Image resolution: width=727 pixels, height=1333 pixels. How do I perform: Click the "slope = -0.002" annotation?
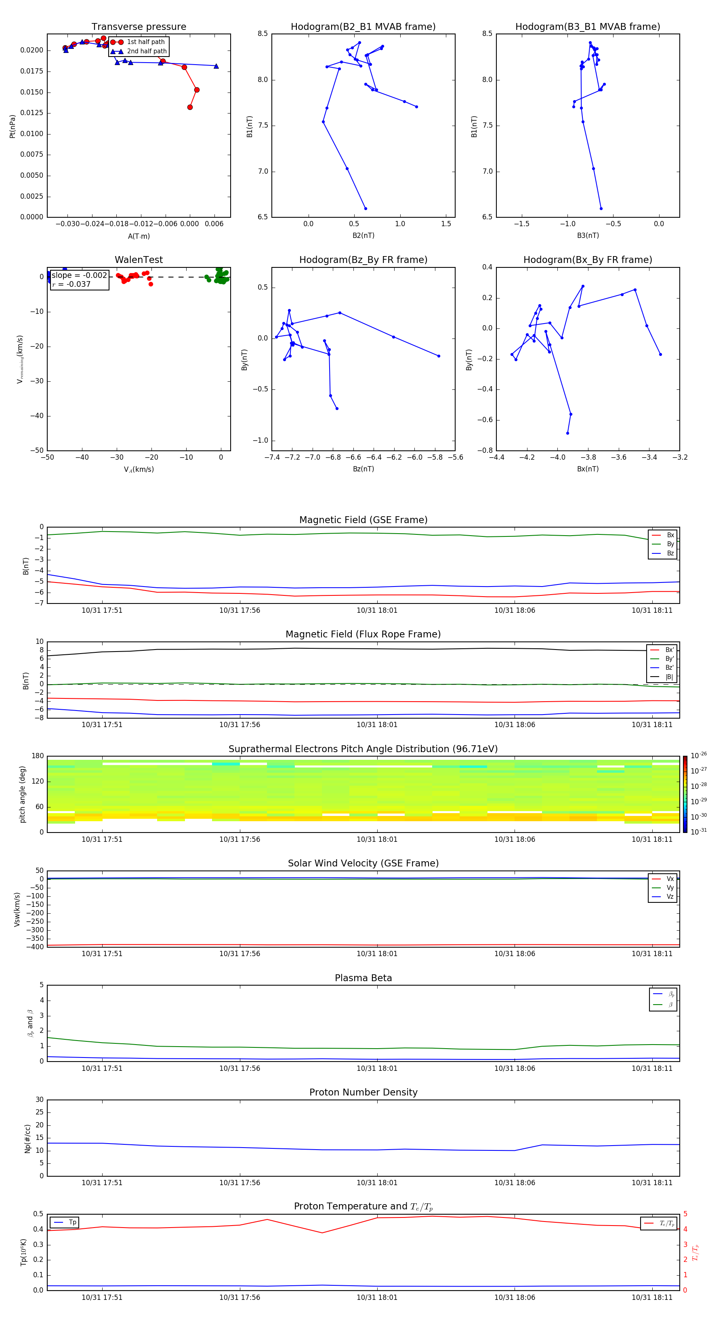(79, 275)
